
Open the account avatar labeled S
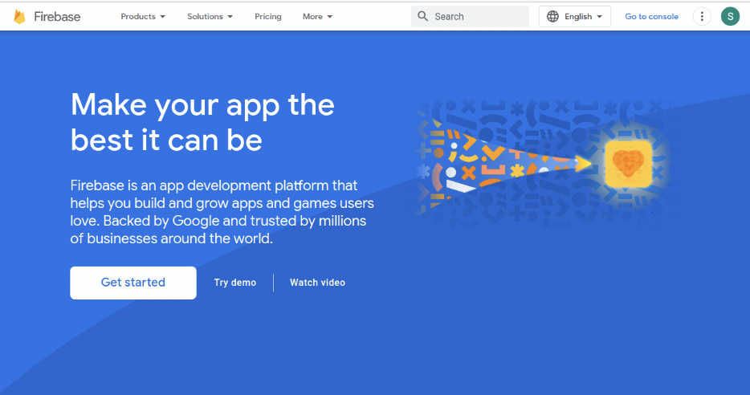(730, 16)
